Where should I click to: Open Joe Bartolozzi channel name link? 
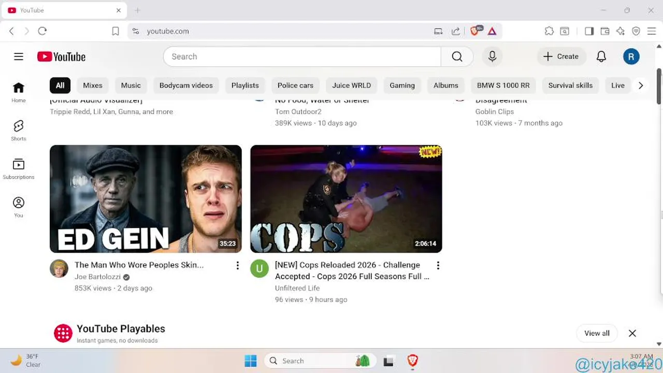[x=97, y=277]
